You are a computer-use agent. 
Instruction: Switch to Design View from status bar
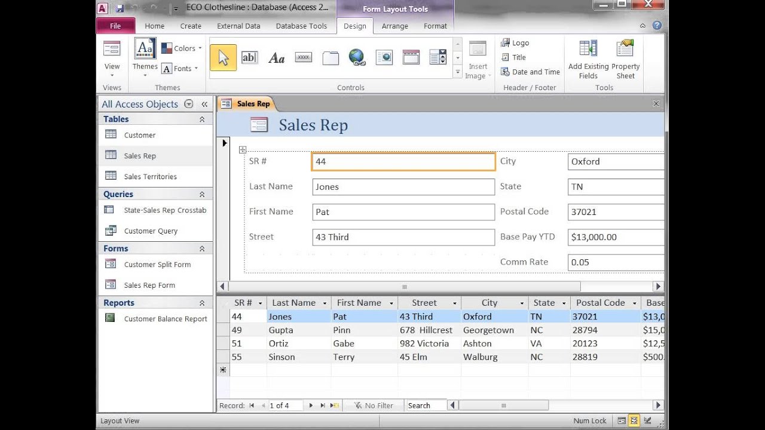648,420
